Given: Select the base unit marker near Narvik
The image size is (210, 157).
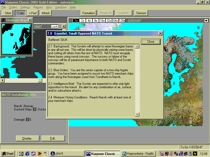Looking at the screenshot, I should (165, 47).
